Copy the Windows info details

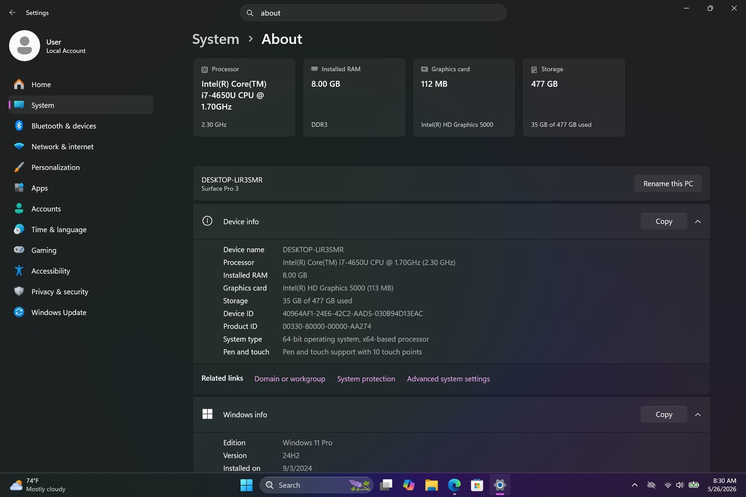pos(663,414)
